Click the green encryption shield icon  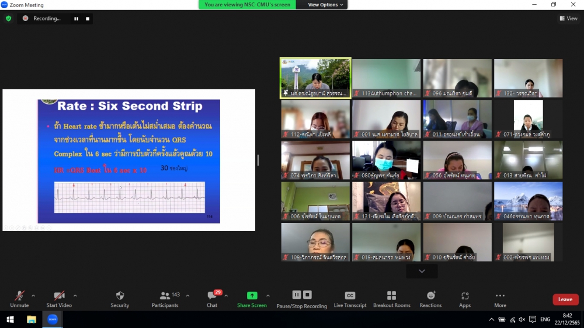click(x=8, y=19)
